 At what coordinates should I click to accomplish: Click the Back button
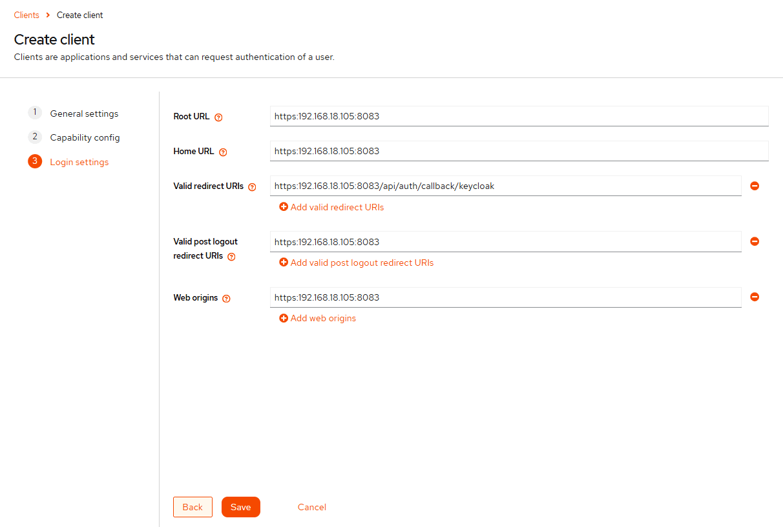coord(193,507)
